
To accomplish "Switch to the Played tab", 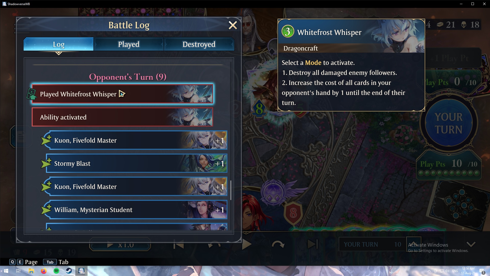I will pyautogui.click(x=129, y=44).
